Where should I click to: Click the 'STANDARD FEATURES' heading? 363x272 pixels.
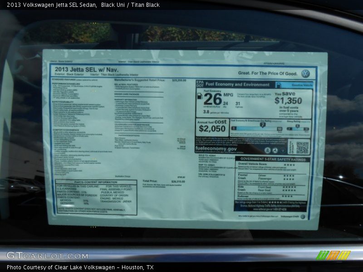(x=64, y=79)
